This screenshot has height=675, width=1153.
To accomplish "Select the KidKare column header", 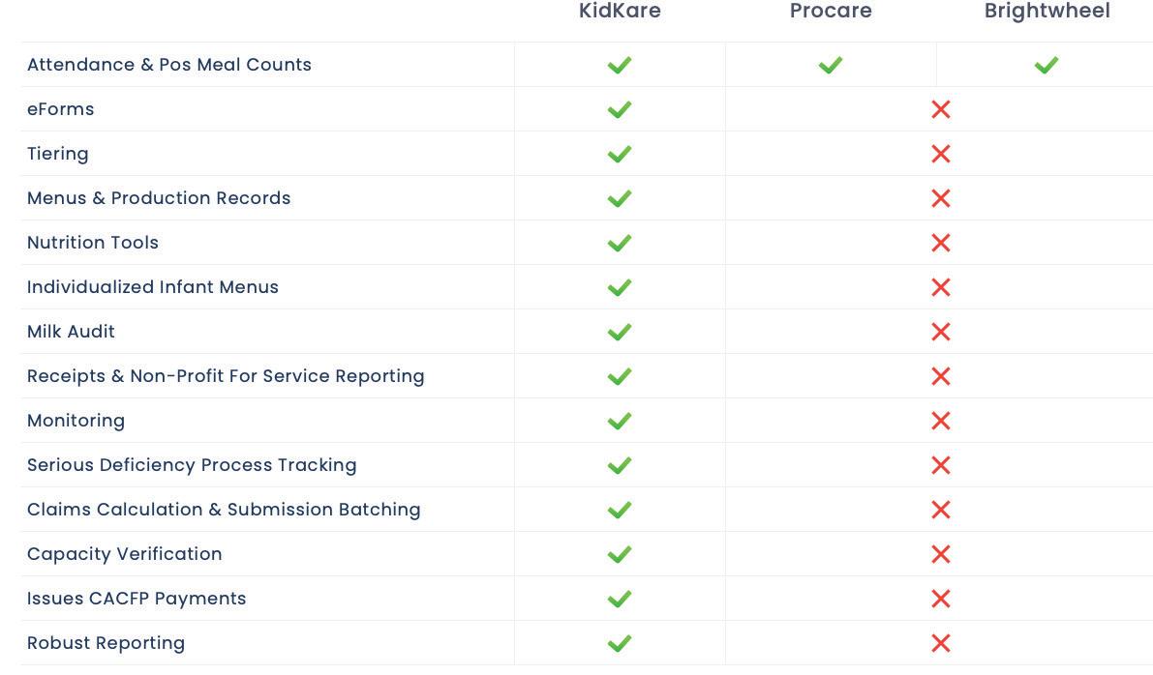I will [x=620, y=12].
